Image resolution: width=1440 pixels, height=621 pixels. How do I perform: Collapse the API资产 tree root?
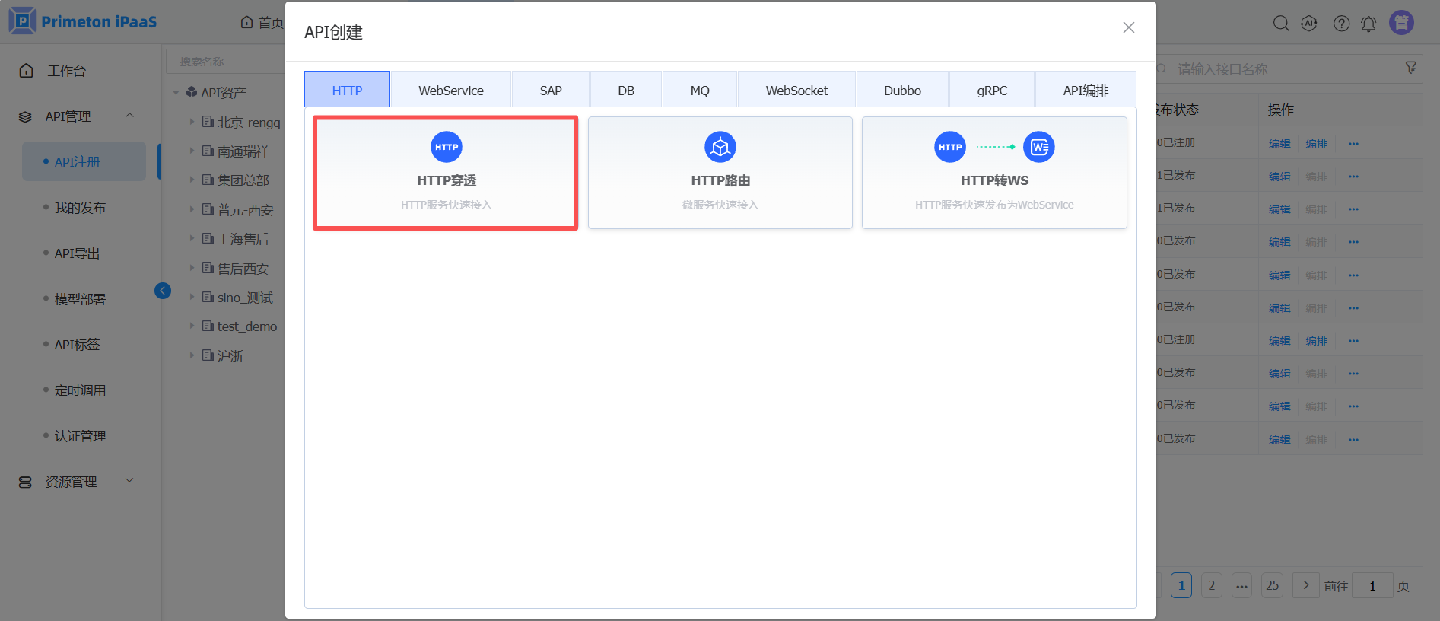pos(176,92)
